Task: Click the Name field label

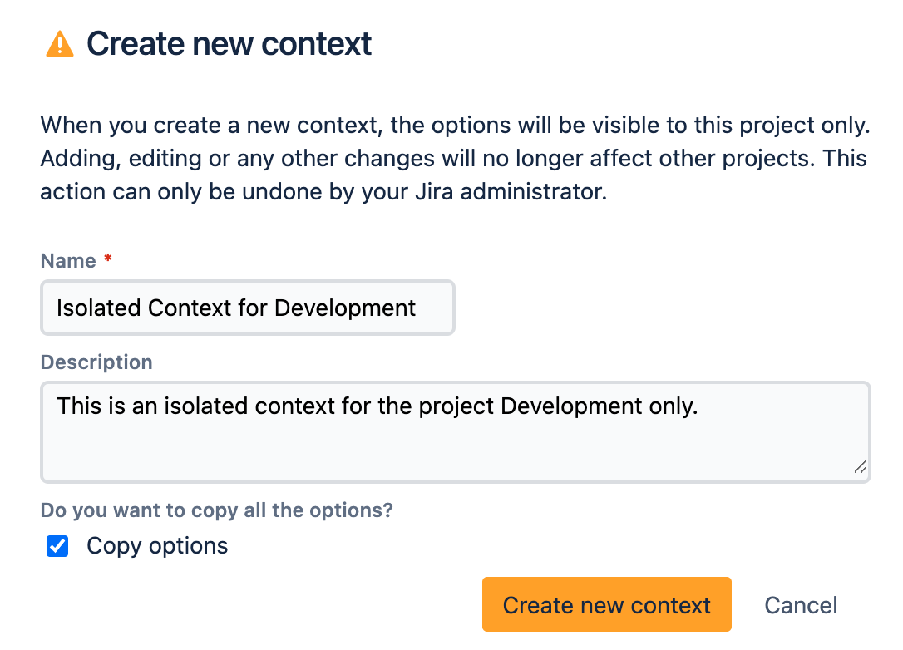Action: (68, 261)
